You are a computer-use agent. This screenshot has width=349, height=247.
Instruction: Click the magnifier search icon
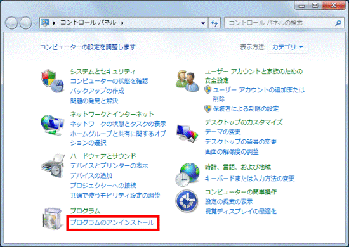[x=338, y=23]
